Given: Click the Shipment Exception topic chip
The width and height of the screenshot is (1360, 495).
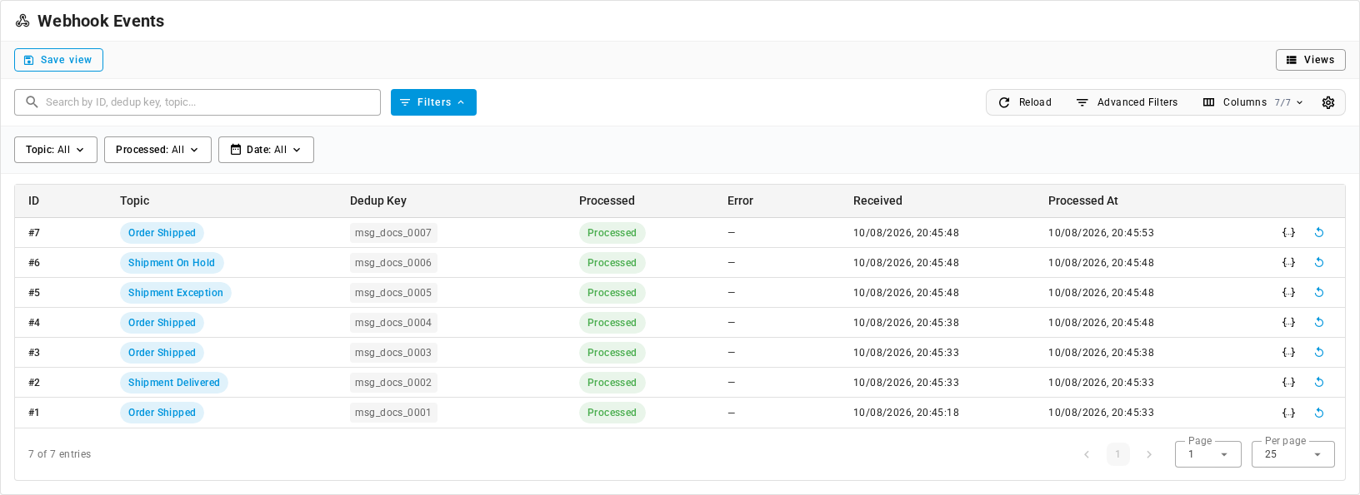Looking at the screenshot, I should pos(176,293).
